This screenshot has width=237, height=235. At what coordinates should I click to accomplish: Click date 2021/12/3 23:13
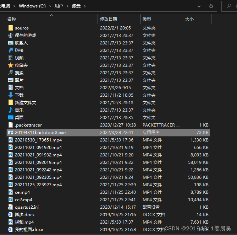116,102
